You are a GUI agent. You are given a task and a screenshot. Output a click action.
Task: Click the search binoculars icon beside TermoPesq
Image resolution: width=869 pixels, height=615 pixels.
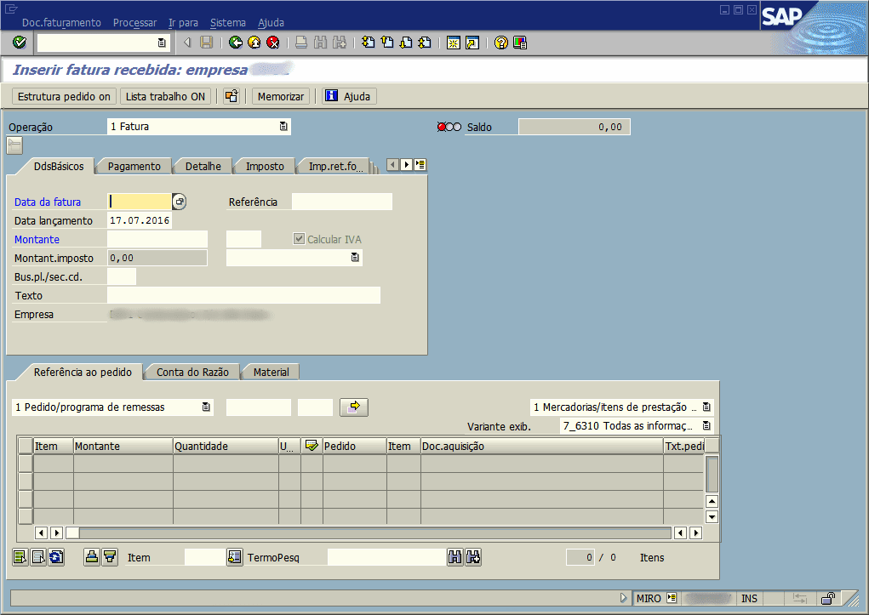click(455, 557)
